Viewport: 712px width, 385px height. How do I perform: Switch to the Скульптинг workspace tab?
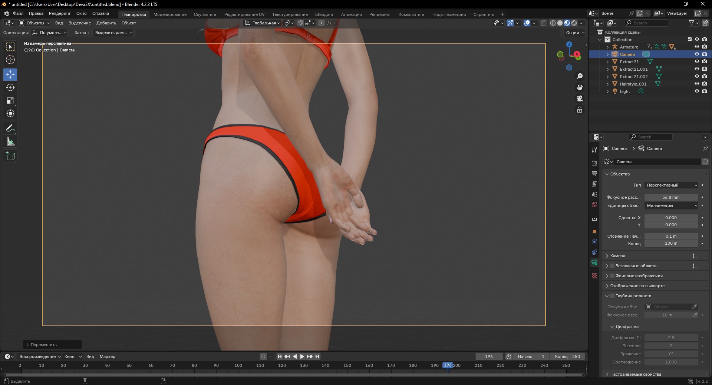[205, 14]
